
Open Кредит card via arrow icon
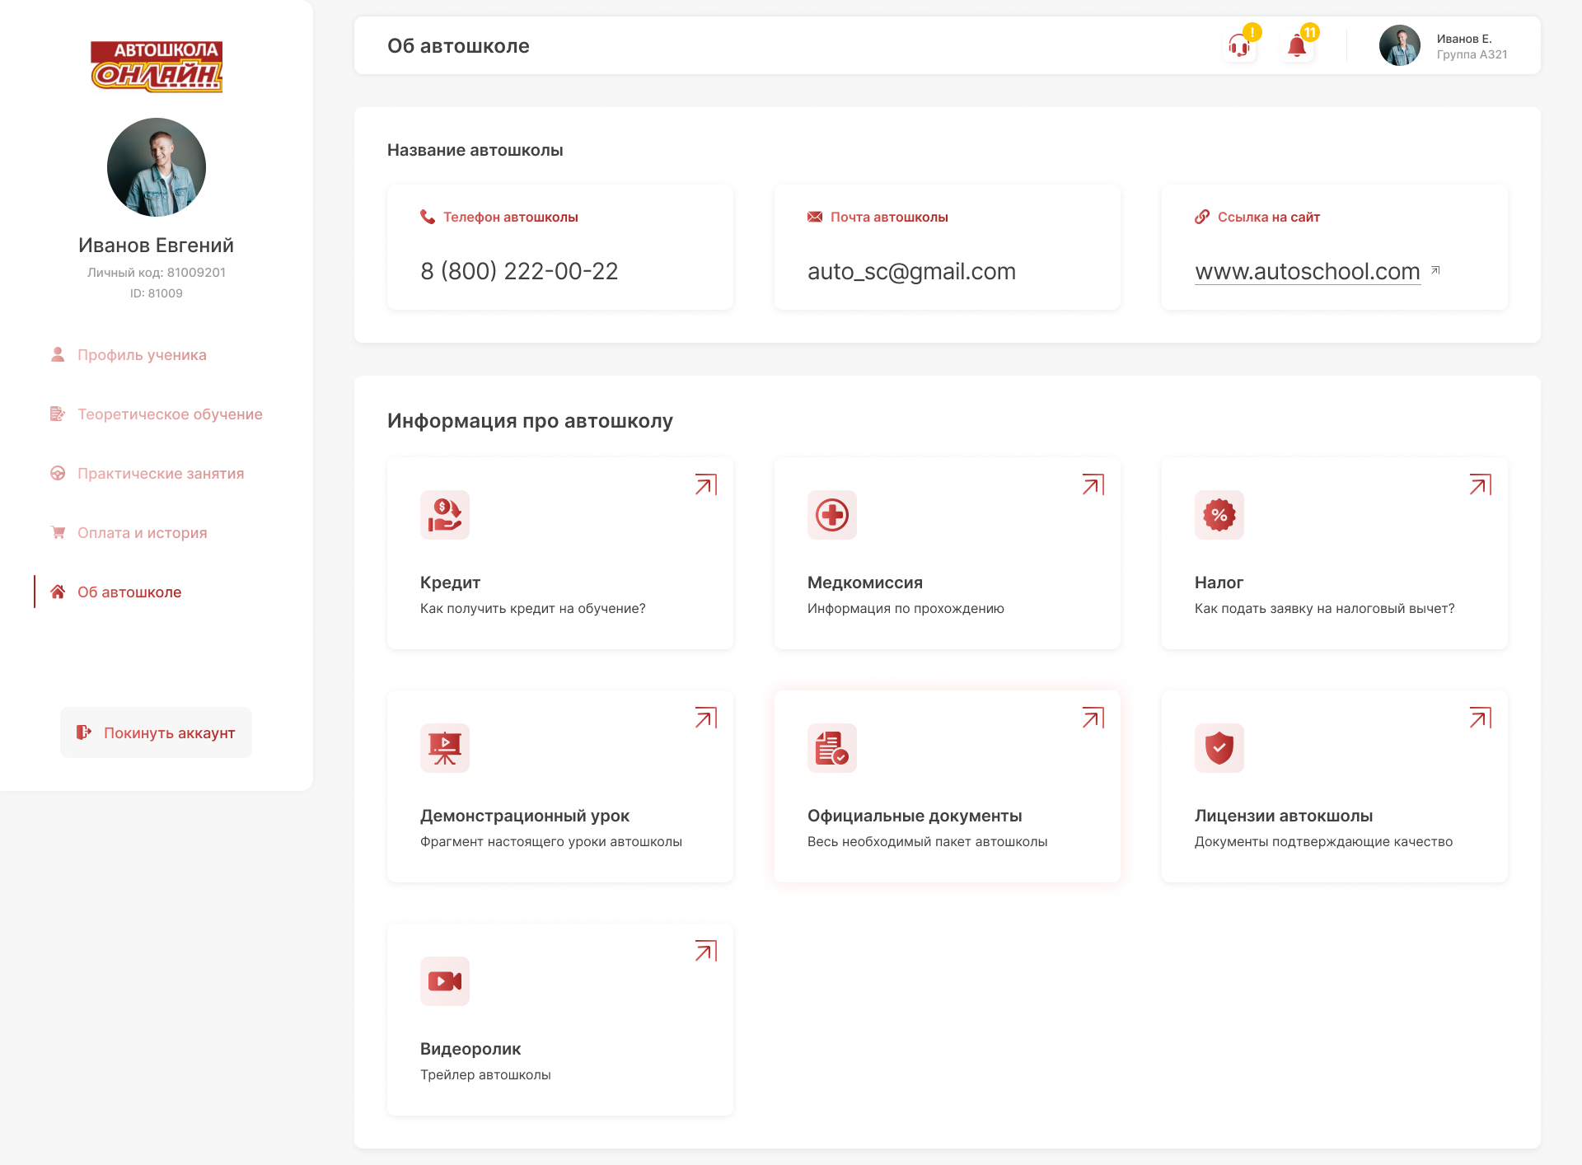706,484
